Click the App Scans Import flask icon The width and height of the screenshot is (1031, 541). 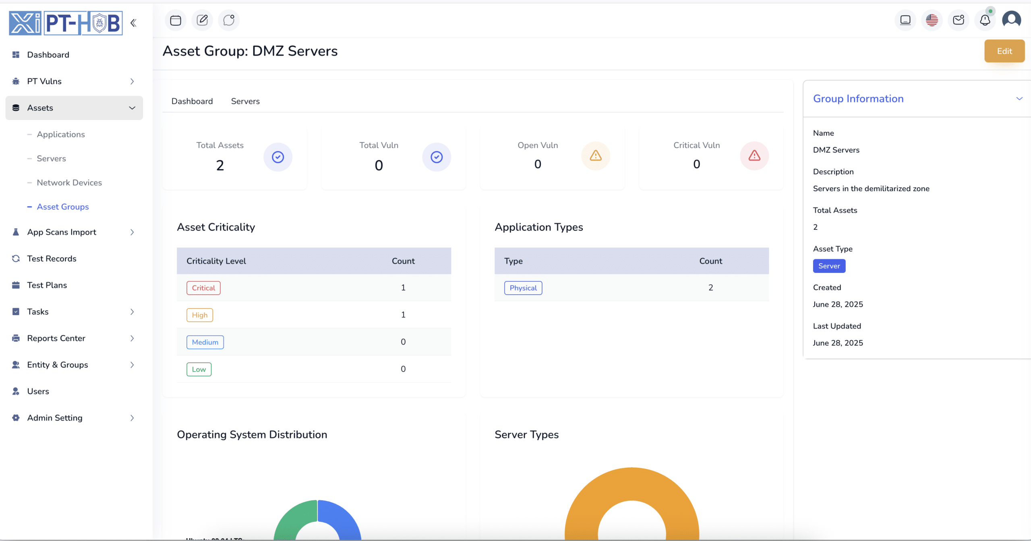(x=16, y=232)
